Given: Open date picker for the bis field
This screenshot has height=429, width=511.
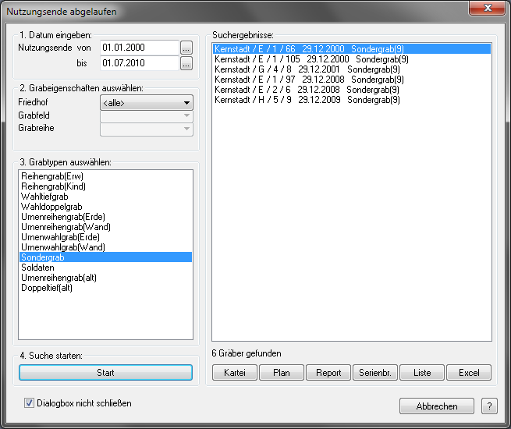Looking at the screenshot, I should (186, 64).
